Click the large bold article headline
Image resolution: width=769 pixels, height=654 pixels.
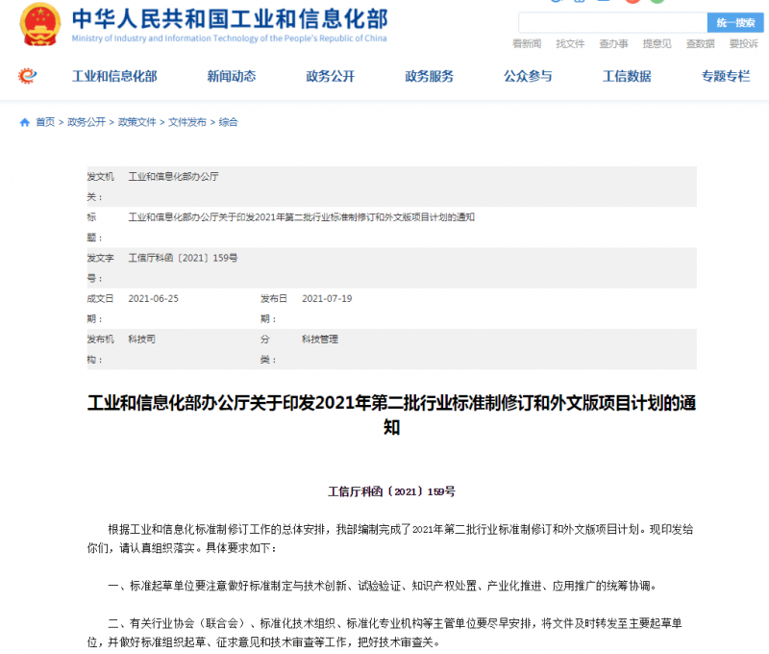click(392, 415)
